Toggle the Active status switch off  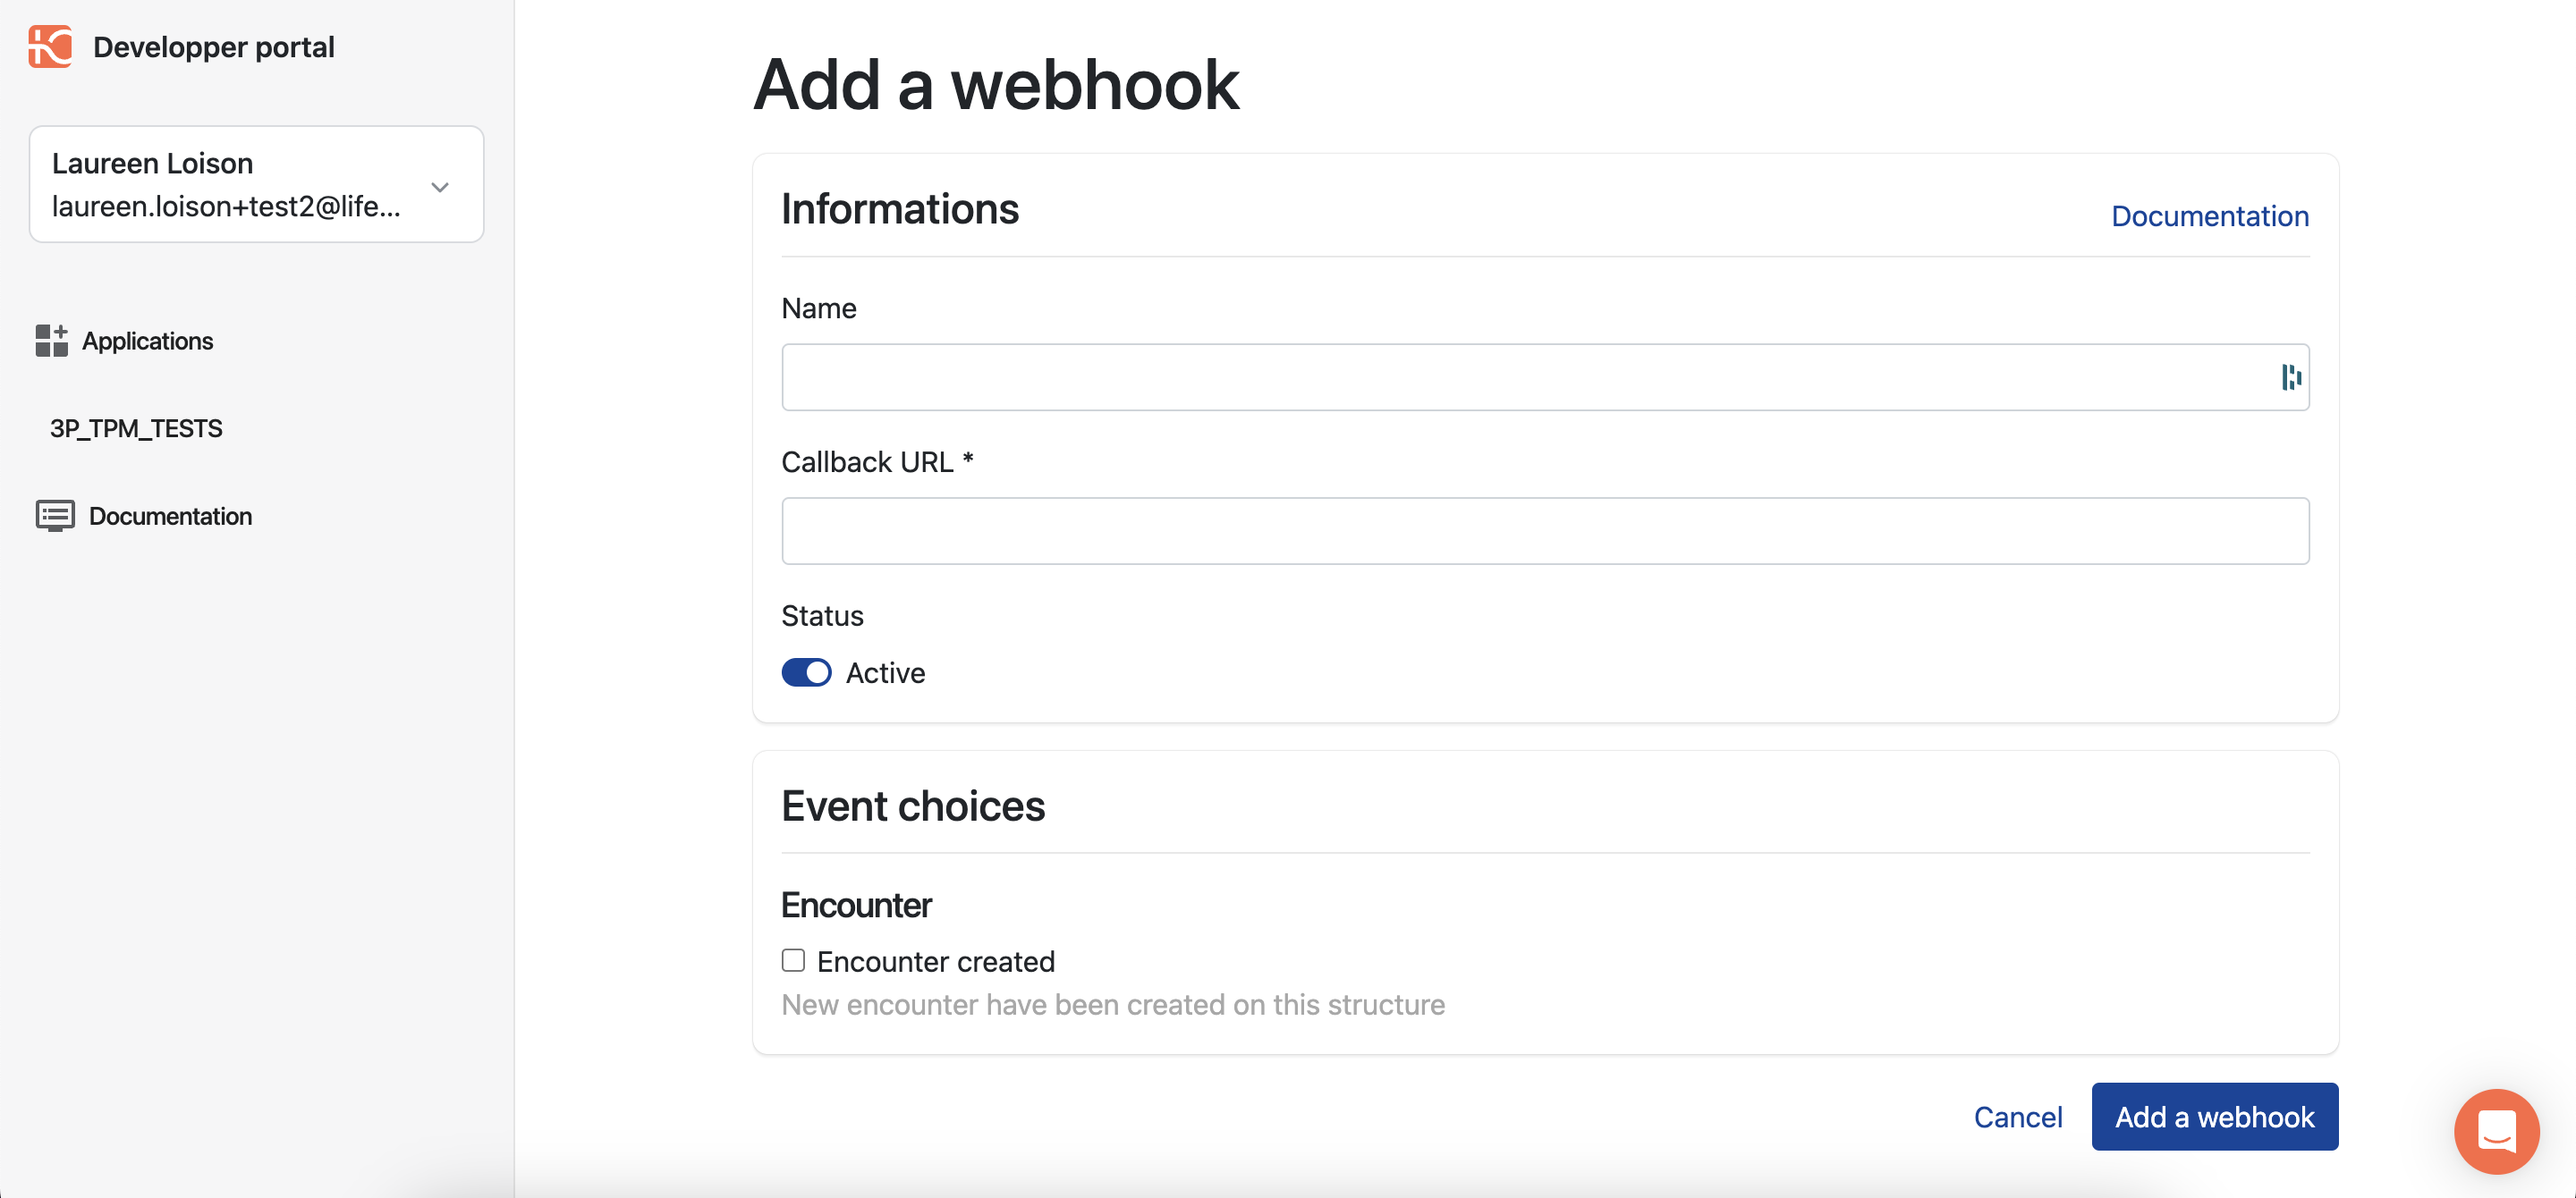(805, 670)
